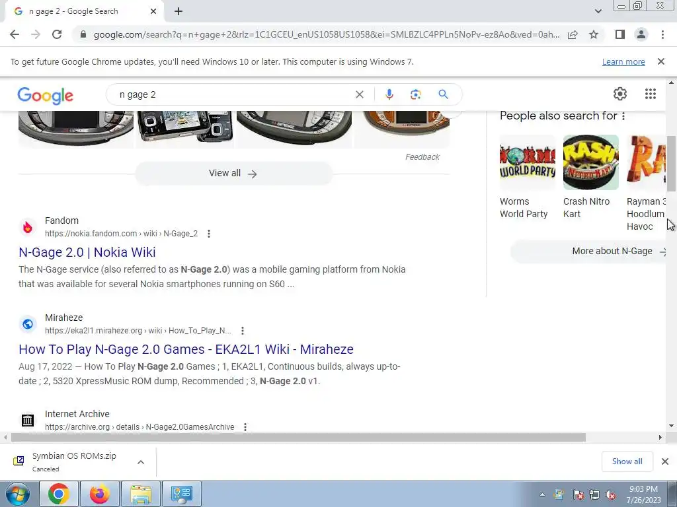Focus the search box containing 'n gage 2'
Screen dimensions: 677x507
point(233,94)
